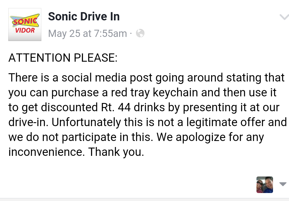Click the line starting 'There is a social media'
This screenshot has width=289, height=201.
146,78
